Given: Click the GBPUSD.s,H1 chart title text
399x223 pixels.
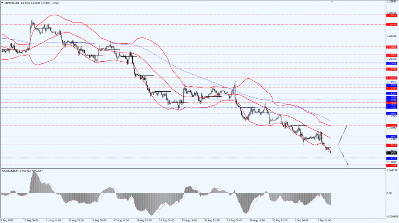Looking at the screenshot, I should pos(13,3).
